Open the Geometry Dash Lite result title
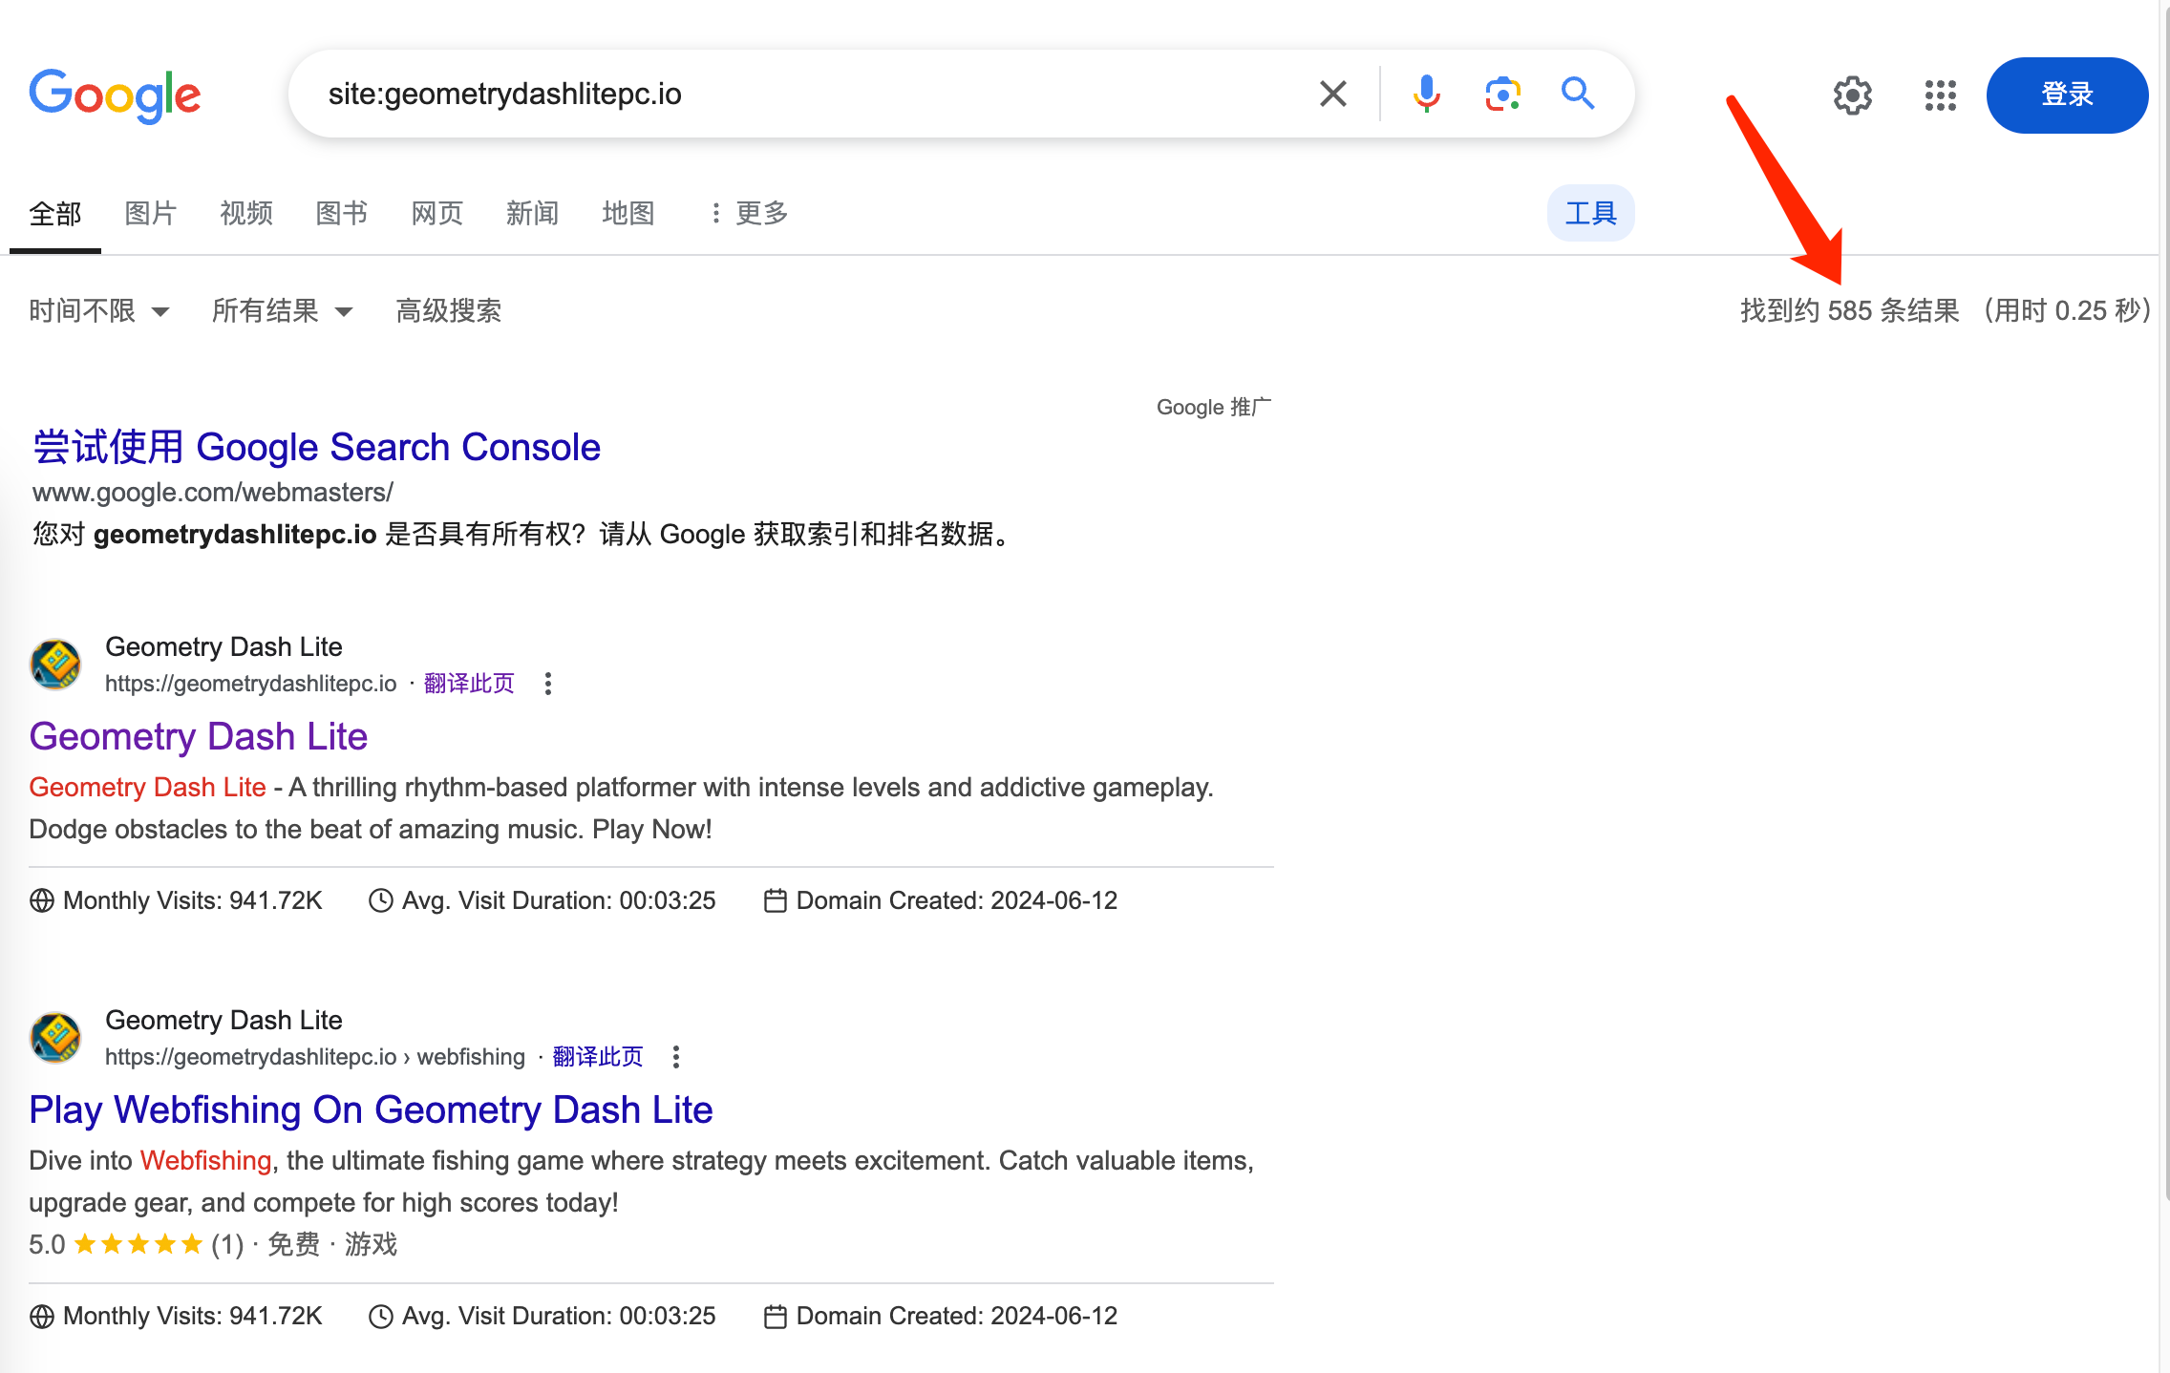The image size is (2170, 1373). point(199,736)
